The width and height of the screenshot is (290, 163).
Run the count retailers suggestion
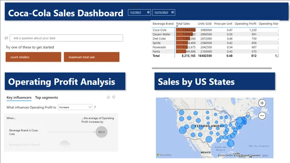click(x=33, y=57)
